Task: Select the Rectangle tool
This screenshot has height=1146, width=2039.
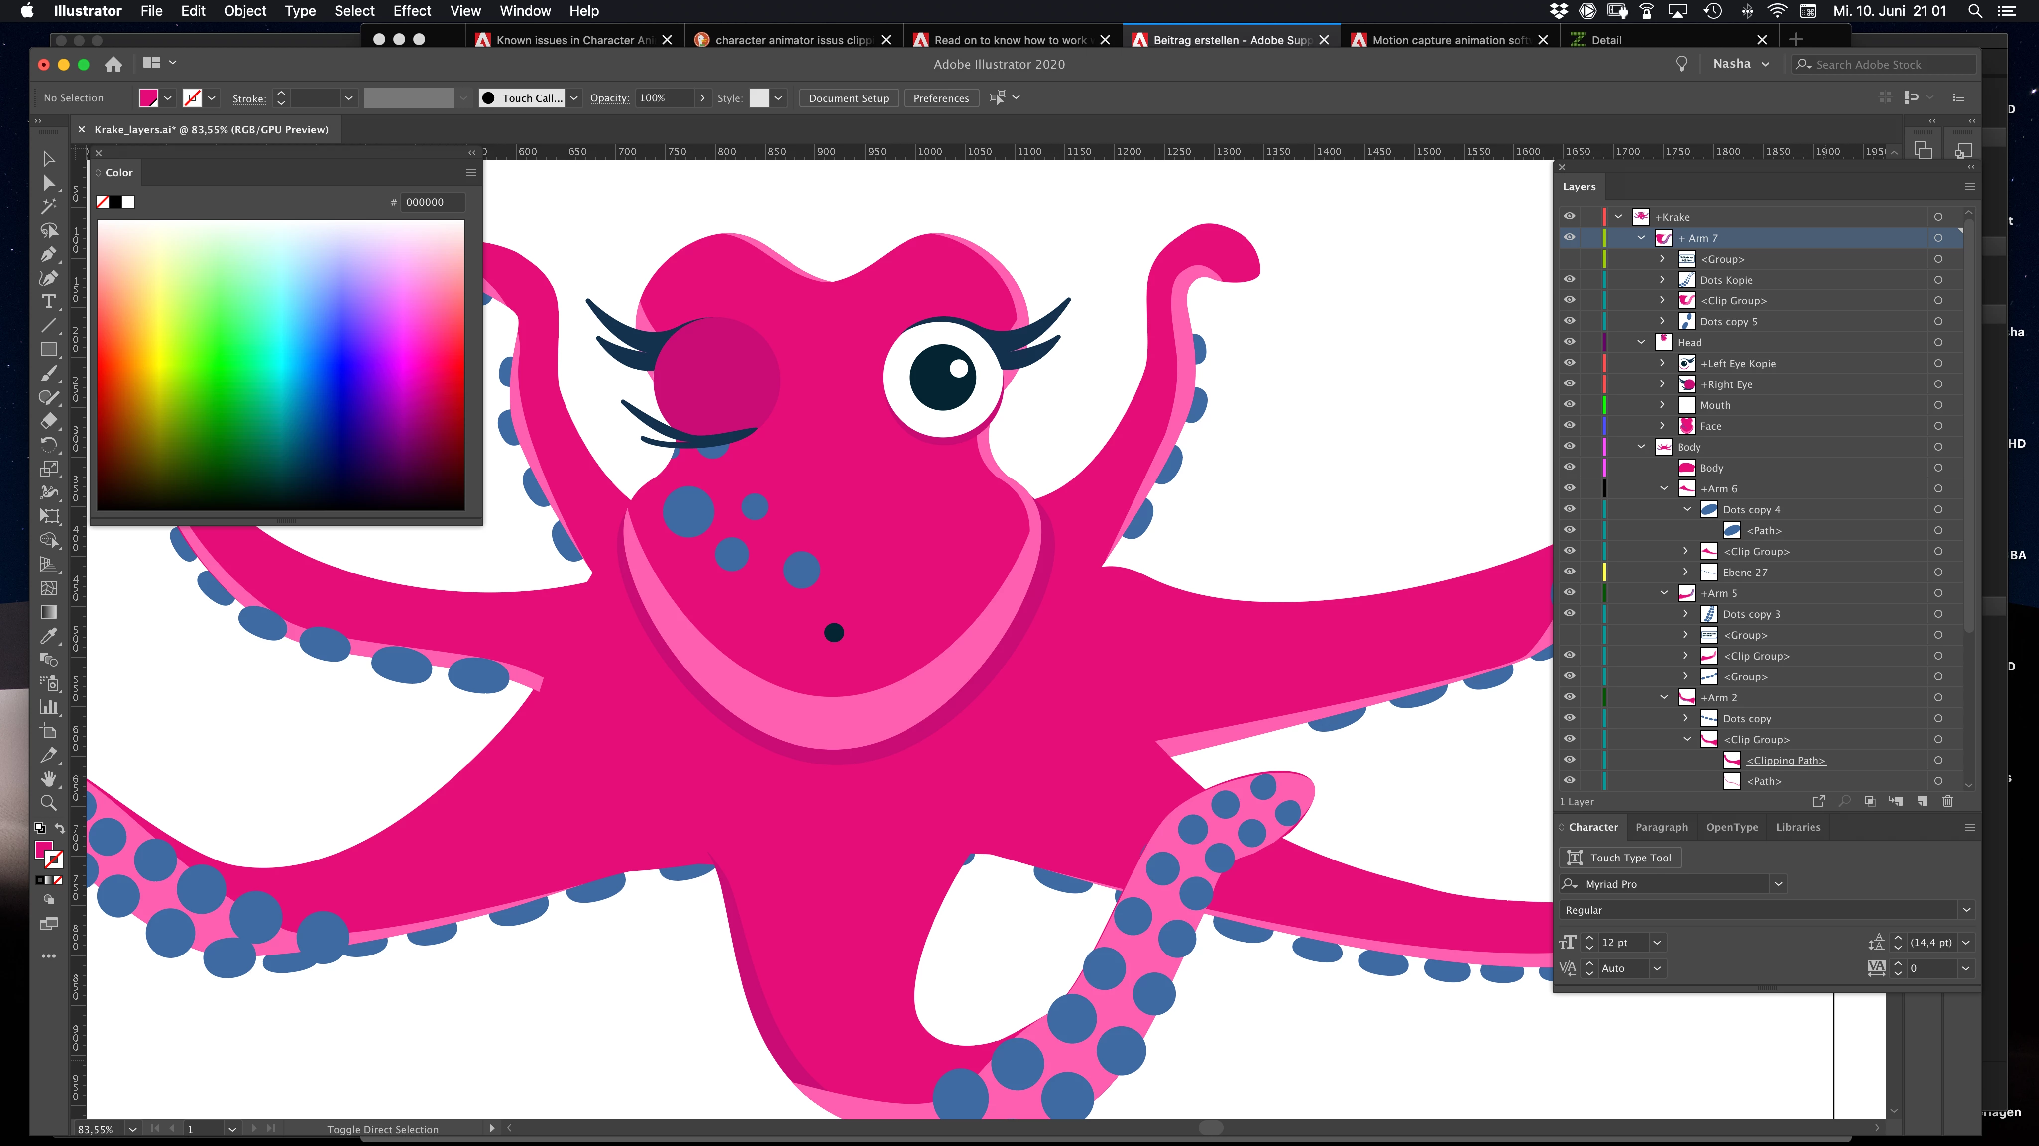Action: [48, 350]
